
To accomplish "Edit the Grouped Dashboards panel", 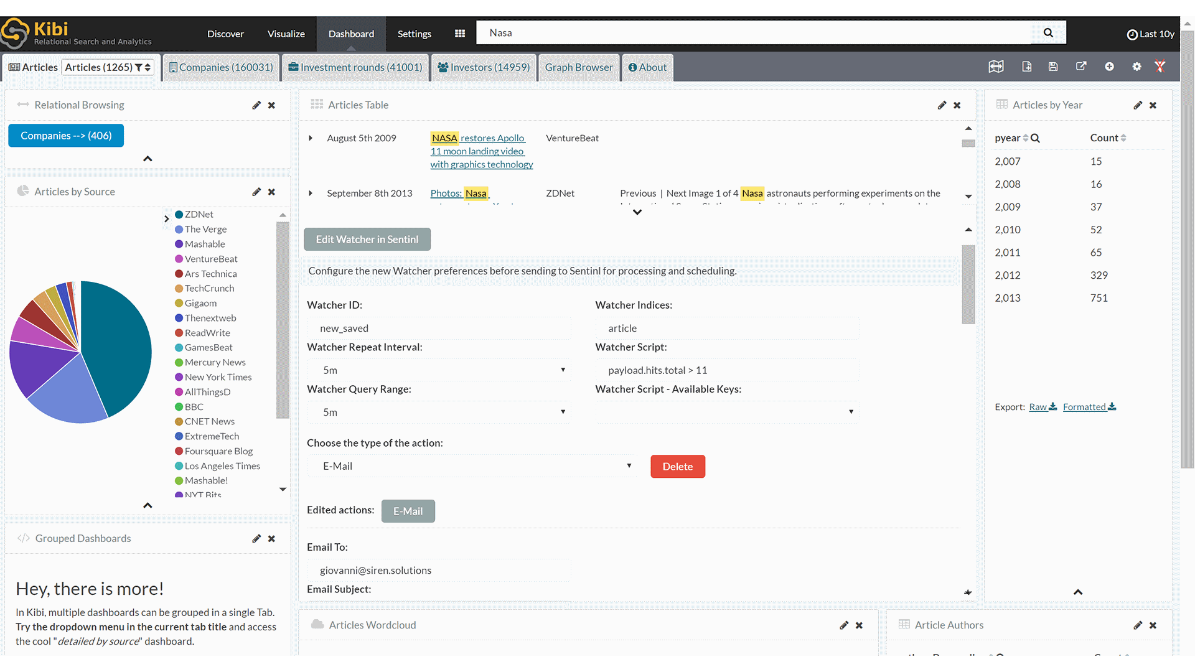I will click(x=256, y=538).
